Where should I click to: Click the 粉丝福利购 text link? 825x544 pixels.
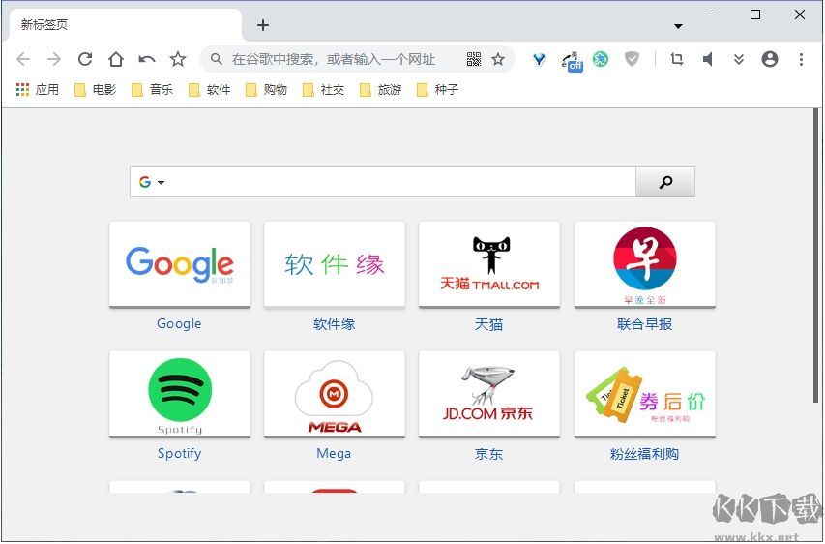[644, 453]
